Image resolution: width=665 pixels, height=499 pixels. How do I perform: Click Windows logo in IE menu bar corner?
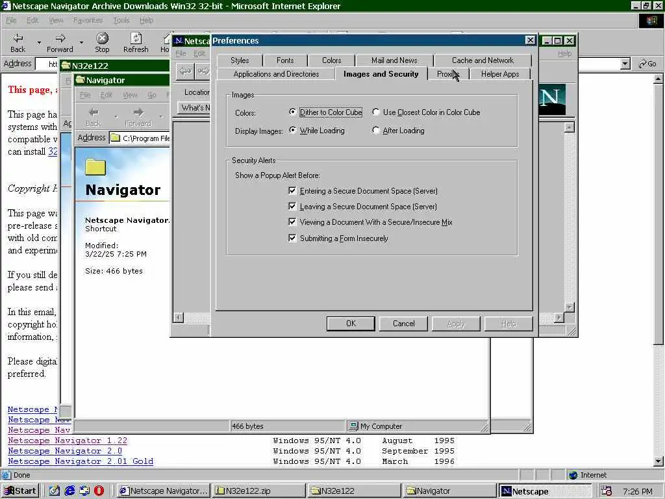(x=651, y=21)
